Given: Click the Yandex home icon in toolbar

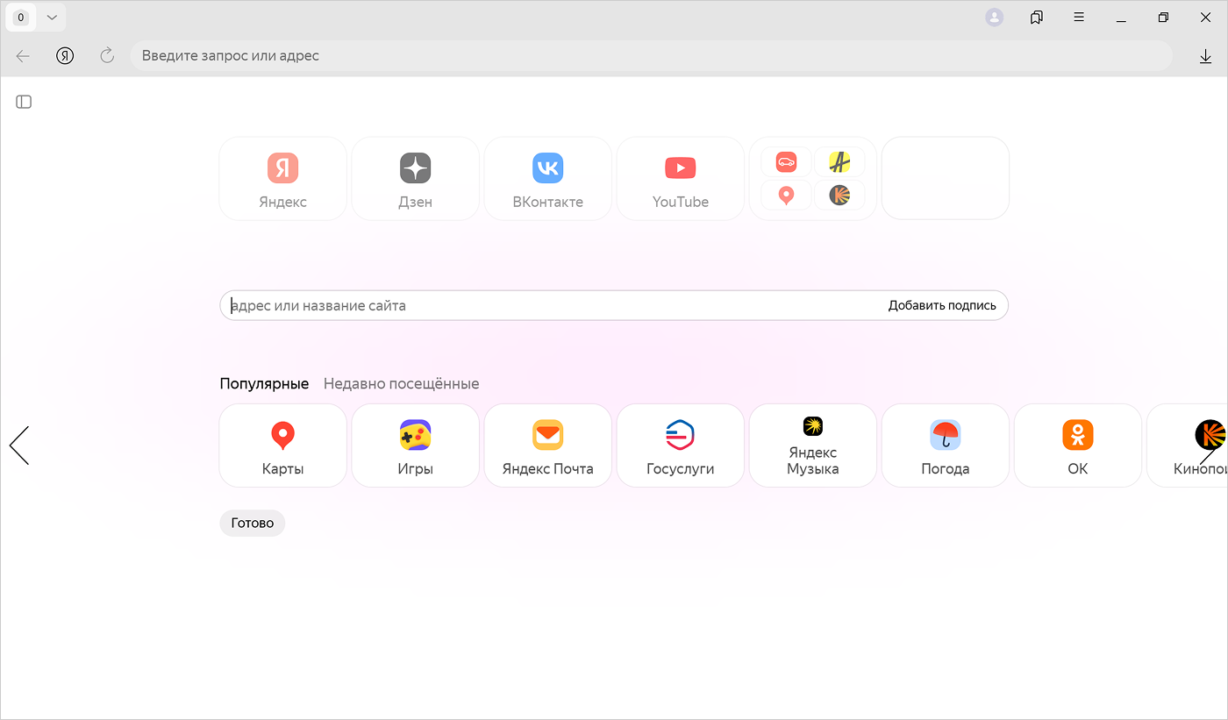Looking at the screenshot, I should pyautogui.click(x=65, y=56).
